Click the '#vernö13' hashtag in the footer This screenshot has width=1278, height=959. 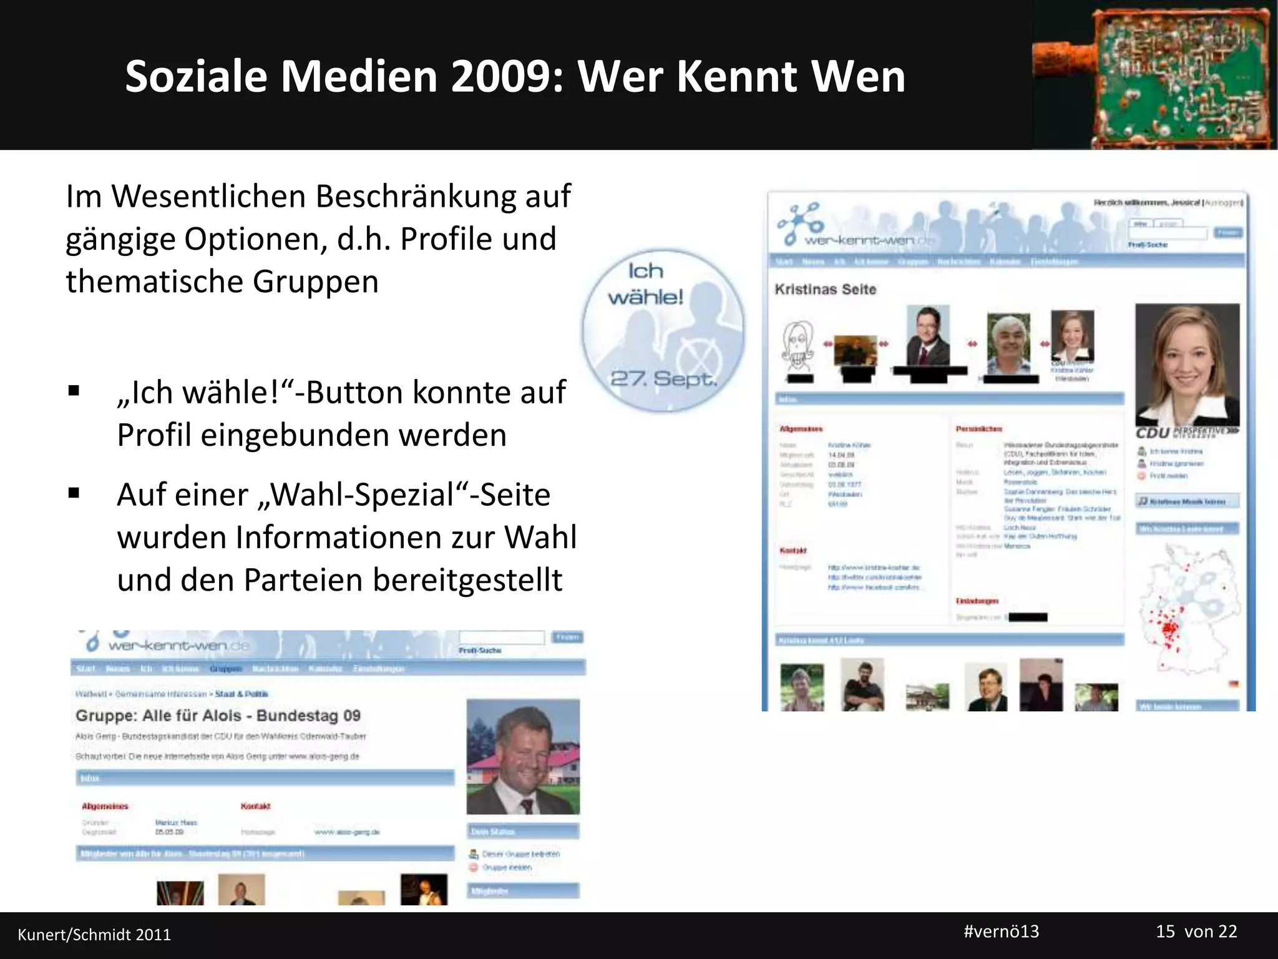click(1002, 932)
